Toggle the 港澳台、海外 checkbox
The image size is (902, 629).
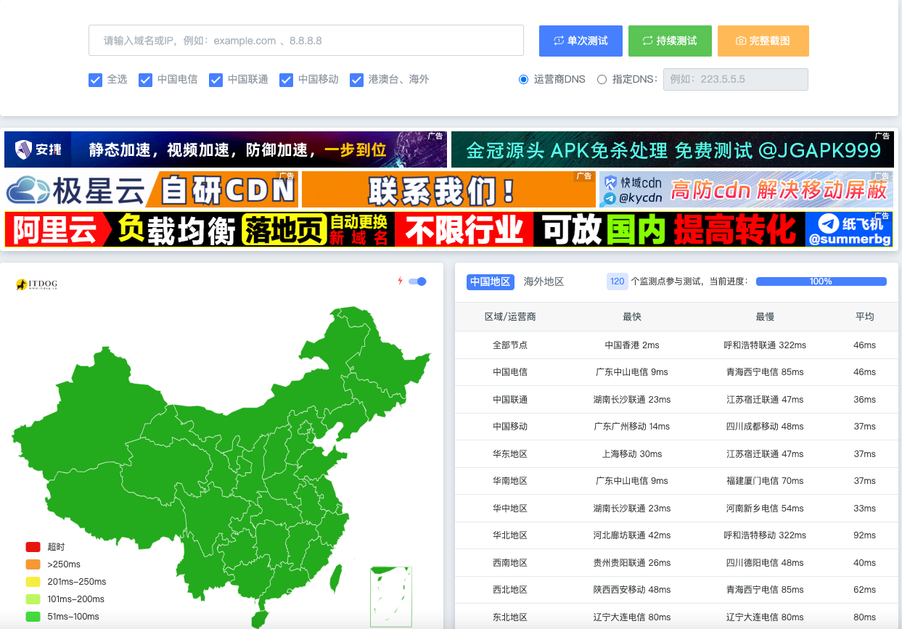[x=356, y=80]
